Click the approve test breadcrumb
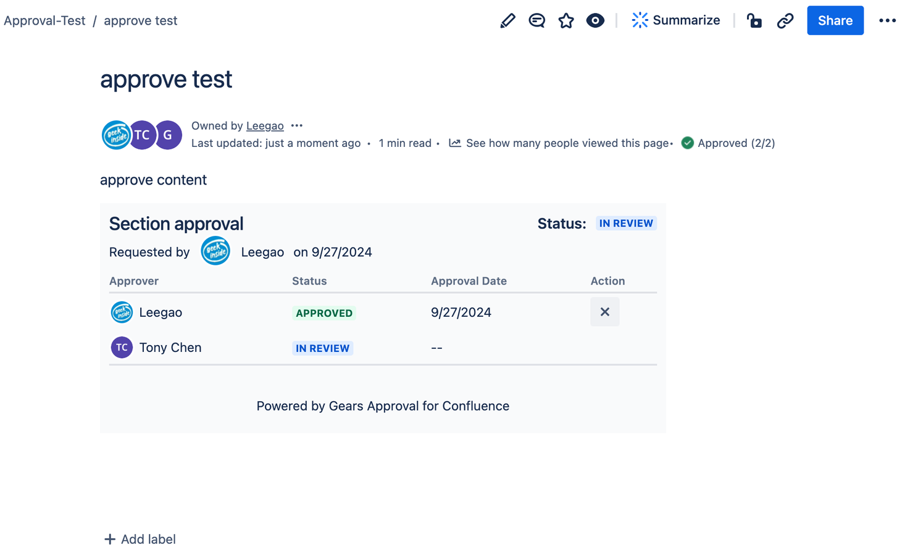The image size is (905, 555). point(140,20)
